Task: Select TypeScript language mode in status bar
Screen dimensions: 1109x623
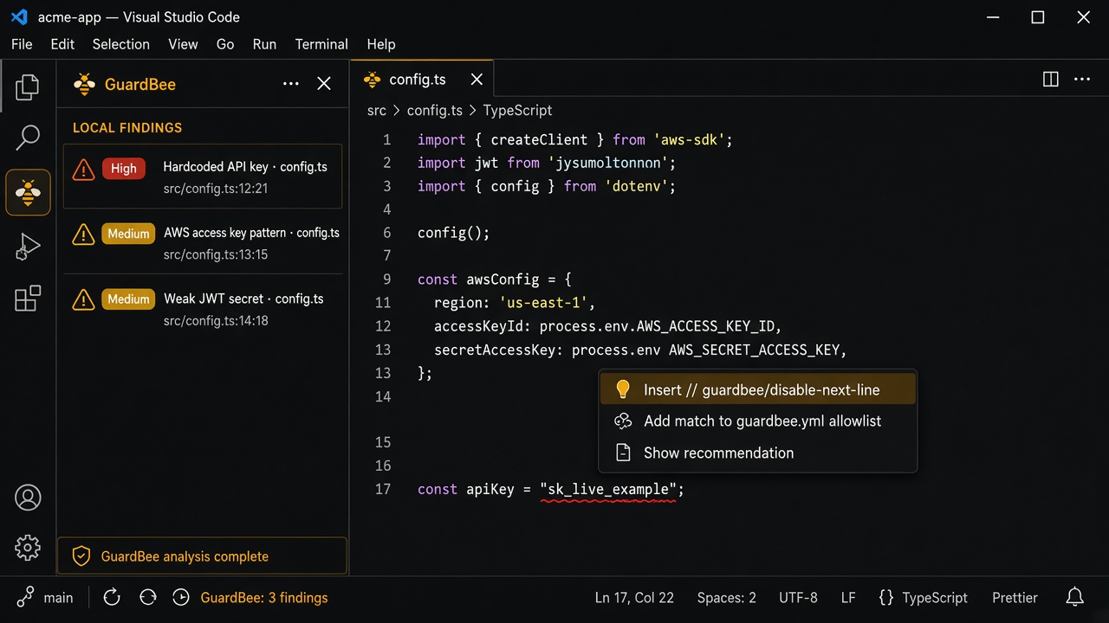Action: (x=923, y=598)
